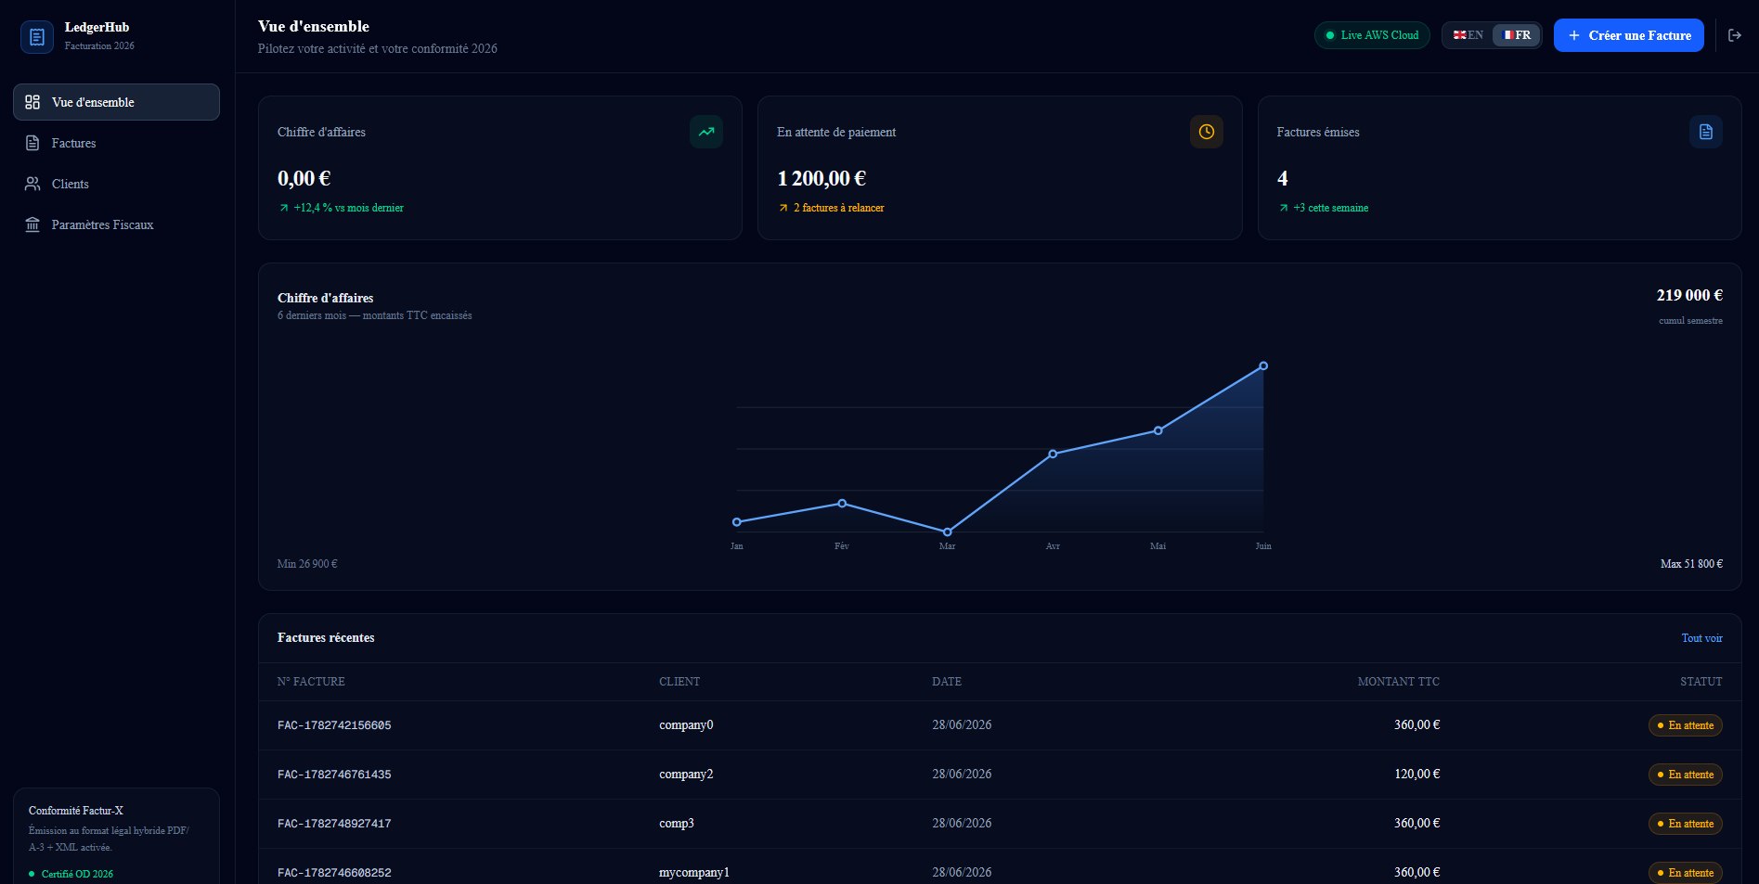Click the Paramètres Fiscaux bank icon
Screen dimensions: 1759x884
pos(32,224)
